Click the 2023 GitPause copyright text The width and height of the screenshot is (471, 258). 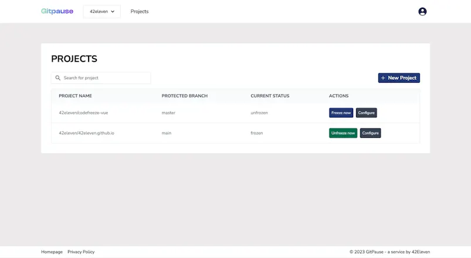[x=389, y=252]
